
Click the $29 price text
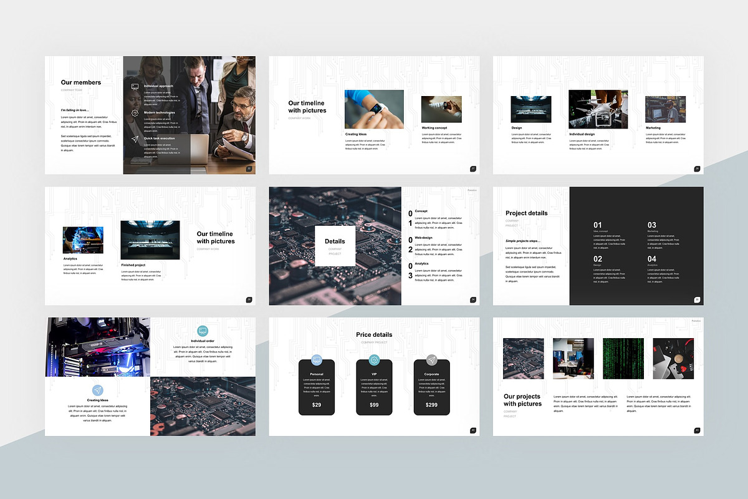coord(317,405)
